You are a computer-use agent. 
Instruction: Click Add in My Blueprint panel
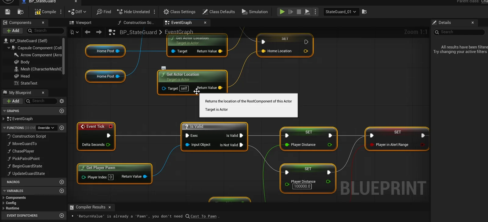pyautogui.click(x=13, y=101)
